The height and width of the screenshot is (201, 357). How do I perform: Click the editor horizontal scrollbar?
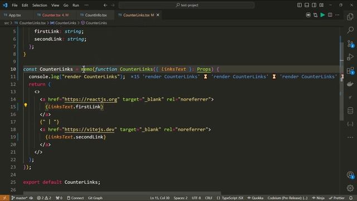coord(122,193)
